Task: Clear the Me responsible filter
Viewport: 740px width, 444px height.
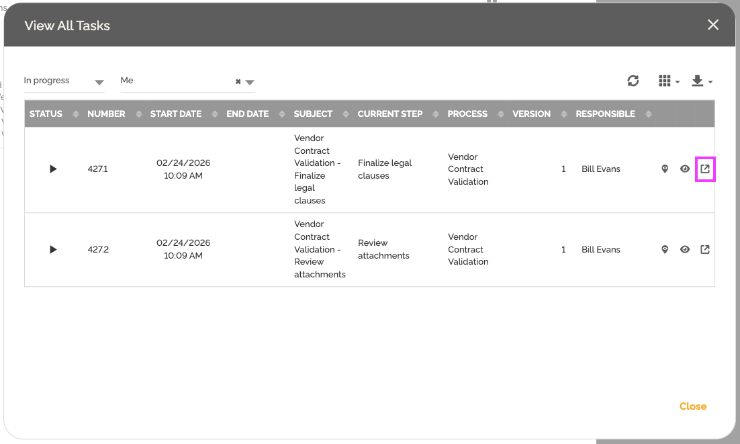Action: pyautogui.click(x=238, y=82)
